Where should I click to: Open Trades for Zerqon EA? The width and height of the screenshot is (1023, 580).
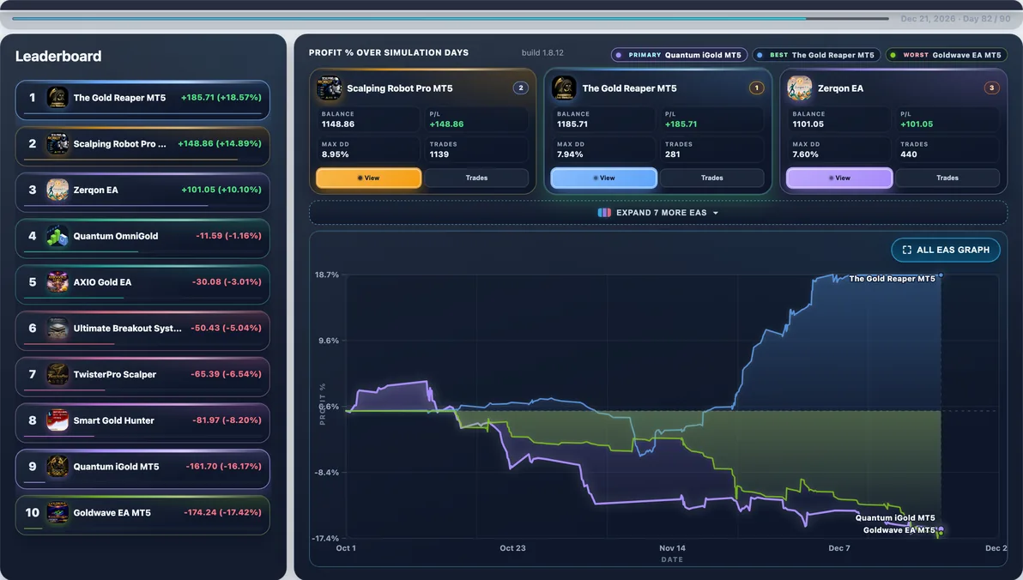[x=947, y=178]
